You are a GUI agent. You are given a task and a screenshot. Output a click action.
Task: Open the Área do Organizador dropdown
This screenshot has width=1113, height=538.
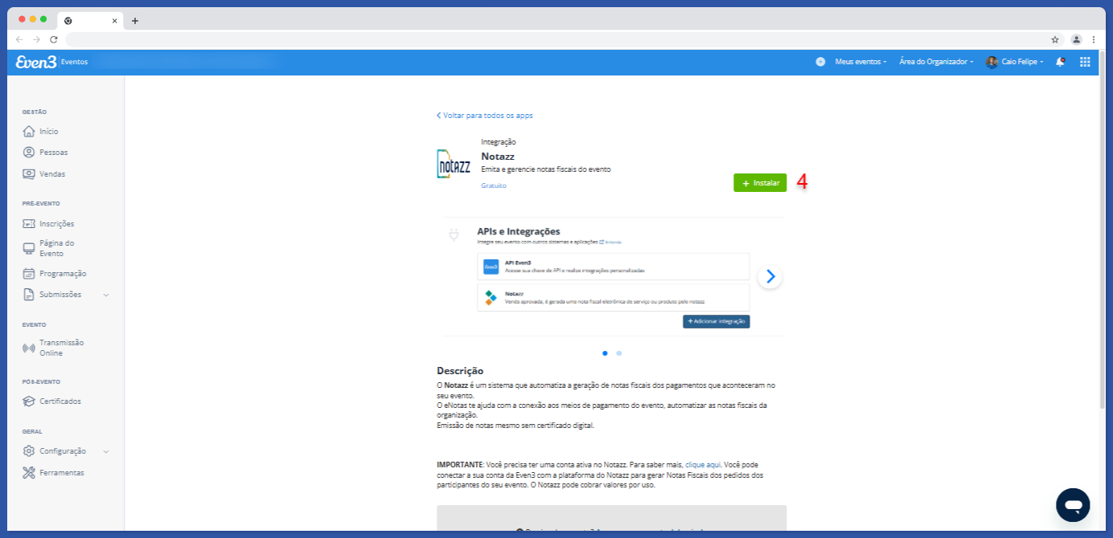936,62
